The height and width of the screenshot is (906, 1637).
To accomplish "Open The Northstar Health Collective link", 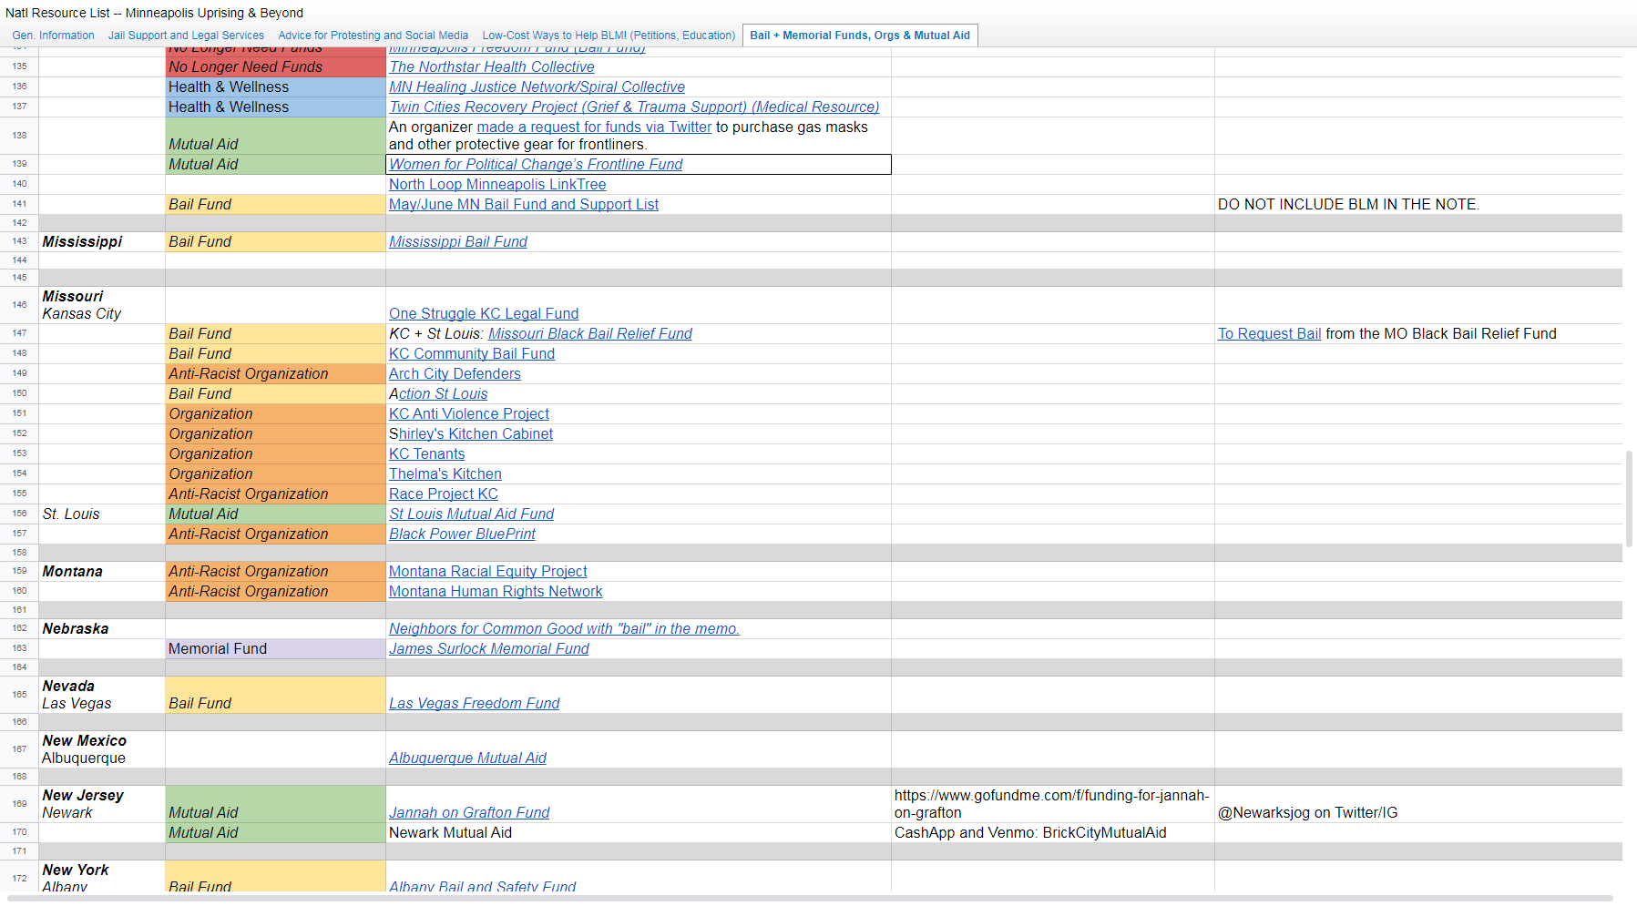I will pyautogui.click(x=492, y=67).
